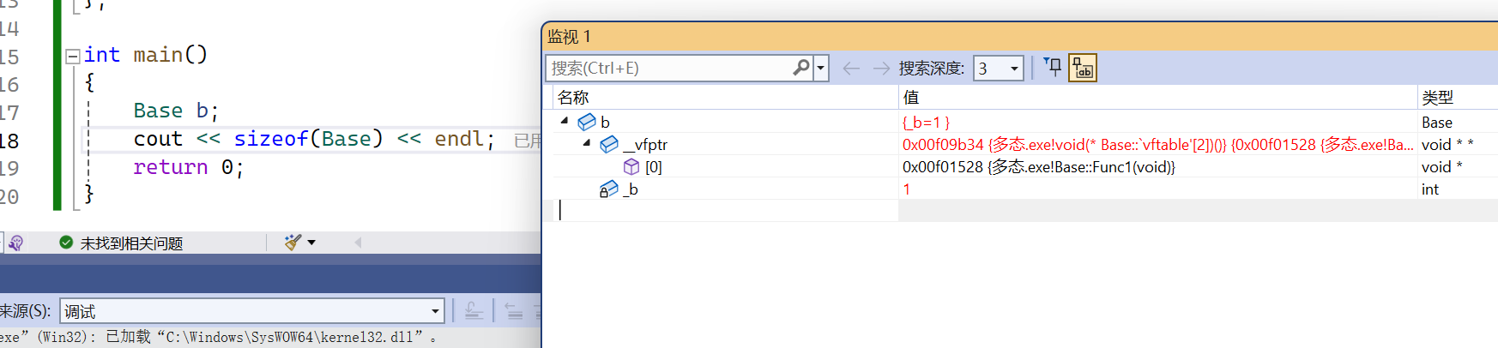Screen dimensions: 1498x348
Task: Open the search depth dropdown
Action: pyautogui.click(x=1014, y=69)
